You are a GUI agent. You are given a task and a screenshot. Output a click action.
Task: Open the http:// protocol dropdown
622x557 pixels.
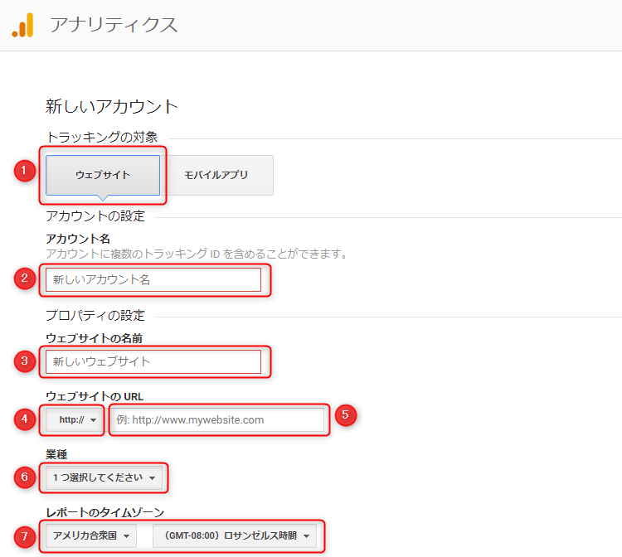(x=75, y=420)
